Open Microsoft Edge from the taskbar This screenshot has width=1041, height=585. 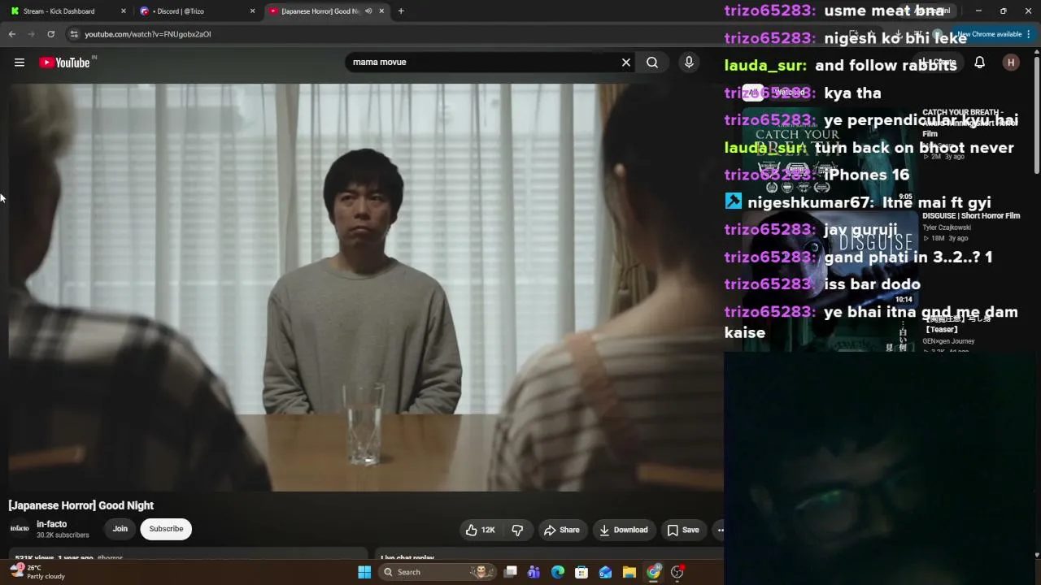tap(558, 572)
